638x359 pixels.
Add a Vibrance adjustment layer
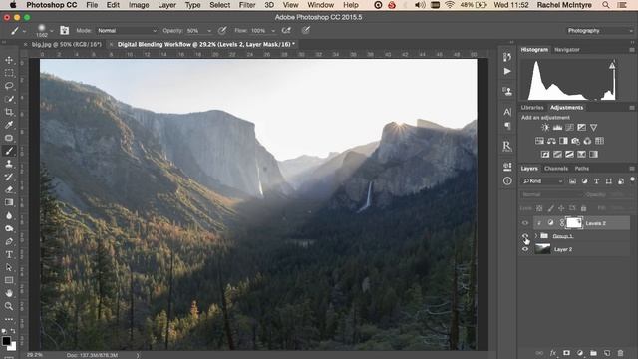[x=594, y=128]
